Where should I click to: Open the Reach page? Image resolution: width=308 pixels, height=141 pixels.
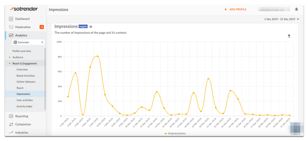coord(20,88)
